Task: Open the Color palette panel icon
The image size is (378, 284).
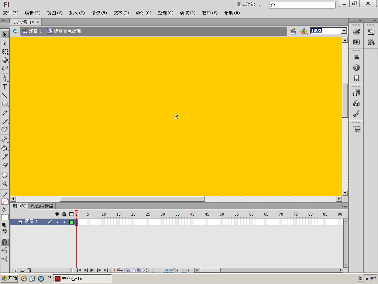Action: click(356, 32)
